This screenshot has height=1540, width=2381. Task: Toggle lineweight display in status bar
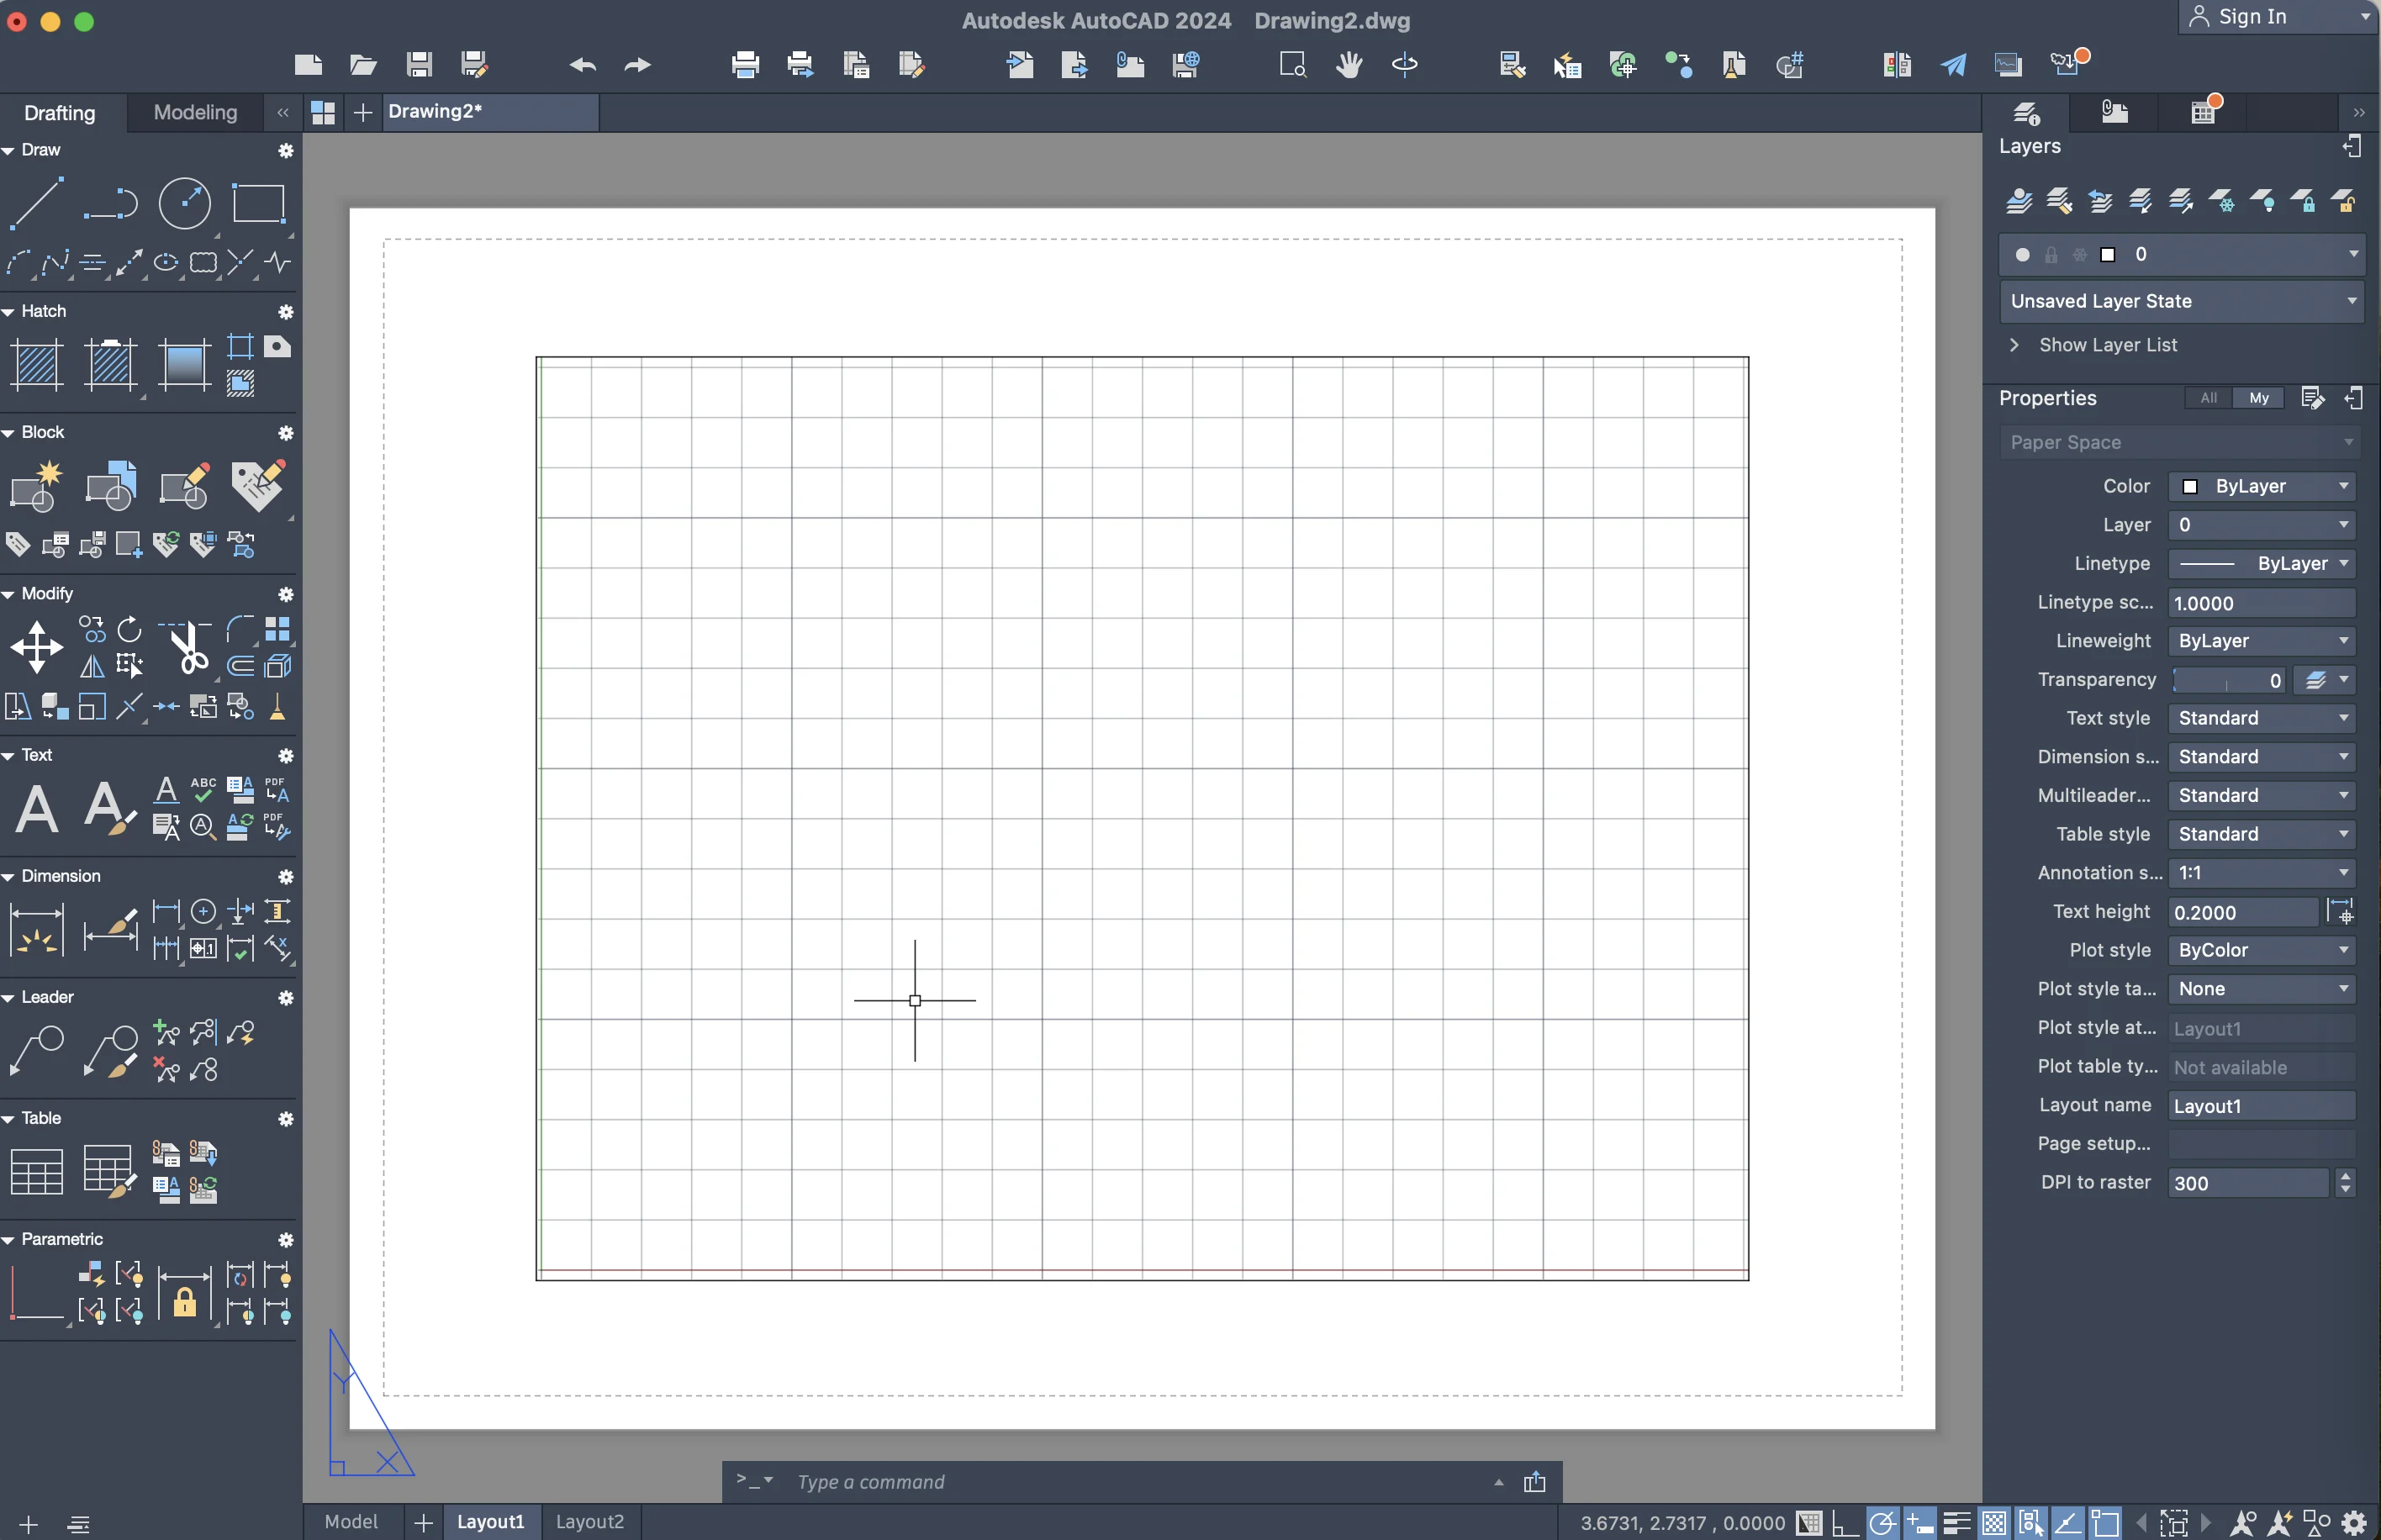click(x=1957, y=1522)
